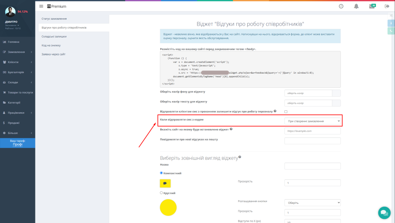The height and width of the screenshot is (223, 395).
Task: Open the messages envelope icon
Action: pyautogui.click(x=372, y=6)
